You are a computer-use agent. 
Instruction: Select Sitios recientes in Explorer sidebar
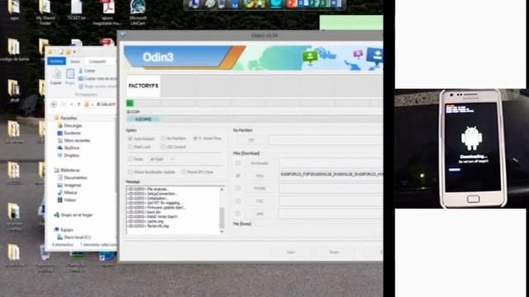(74, 140)
